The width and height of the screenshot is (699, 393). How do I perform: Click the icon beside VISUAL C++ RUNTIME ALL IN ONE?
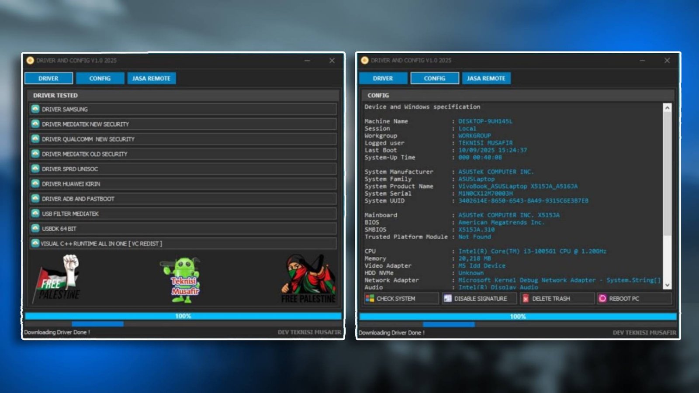point(35,243)
